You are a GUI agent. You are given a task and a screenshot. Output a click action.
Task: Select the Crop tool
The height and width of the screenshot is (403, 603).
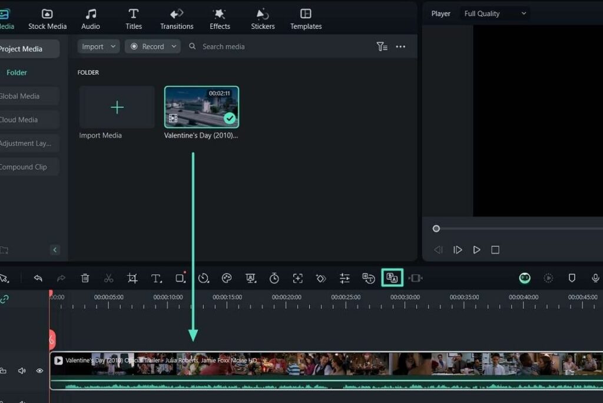[132, 278]
